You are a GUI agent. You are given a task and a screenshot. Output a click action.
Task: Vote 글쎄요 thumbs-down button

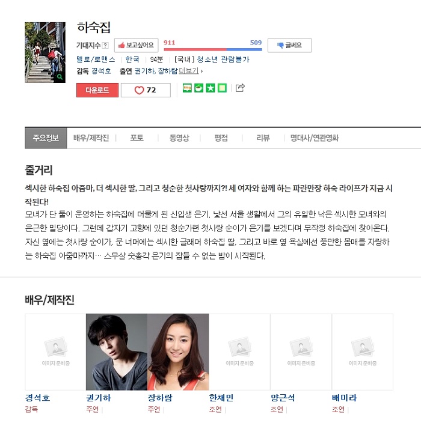(x=289, y=45)
